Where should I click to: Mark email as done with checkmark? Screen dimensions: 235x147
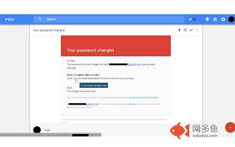[191, 30]
